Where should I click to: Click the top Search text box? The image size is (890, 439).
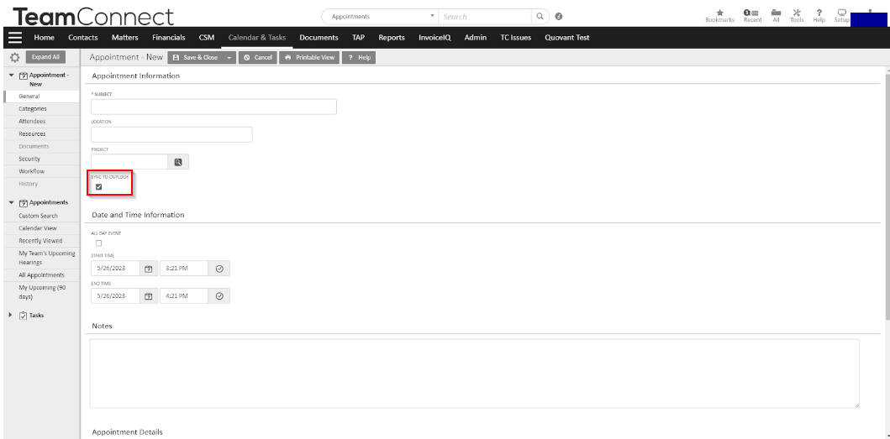[485, 17]
